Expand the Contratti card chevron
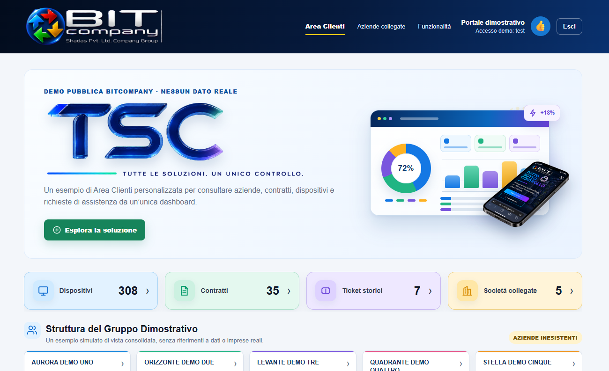The image size is (609, 371). point(289,291)
